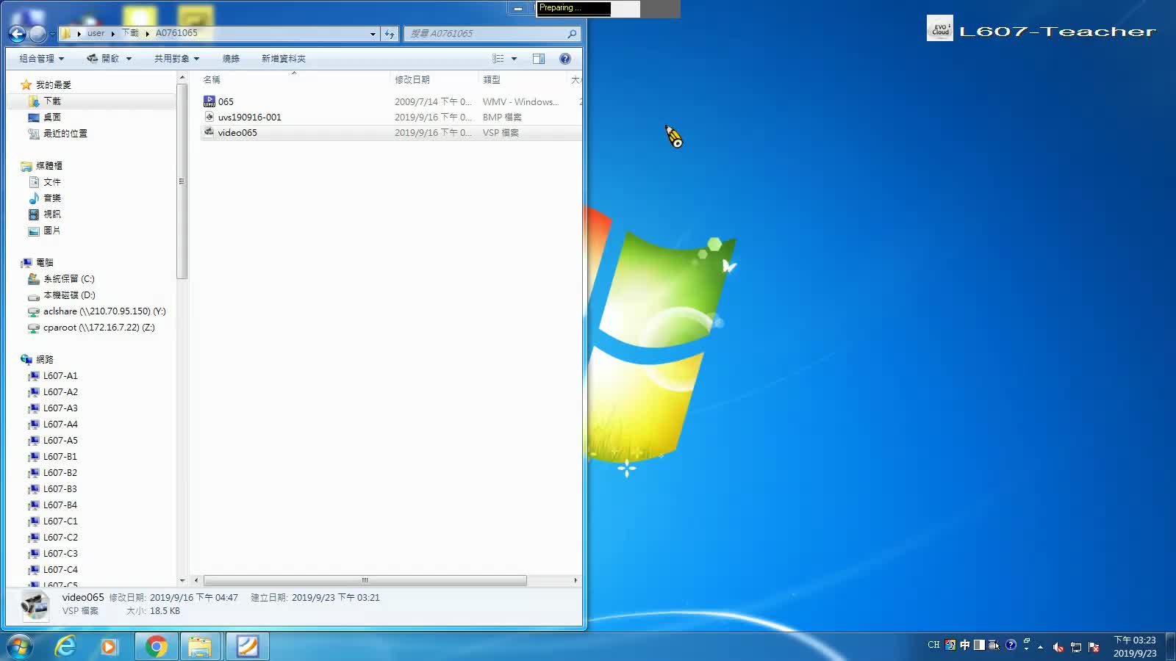This screenshot has height=661, width=1176.
Task: Click the navigation pane vertical scrollbar
Action: [x=182, y=181]
